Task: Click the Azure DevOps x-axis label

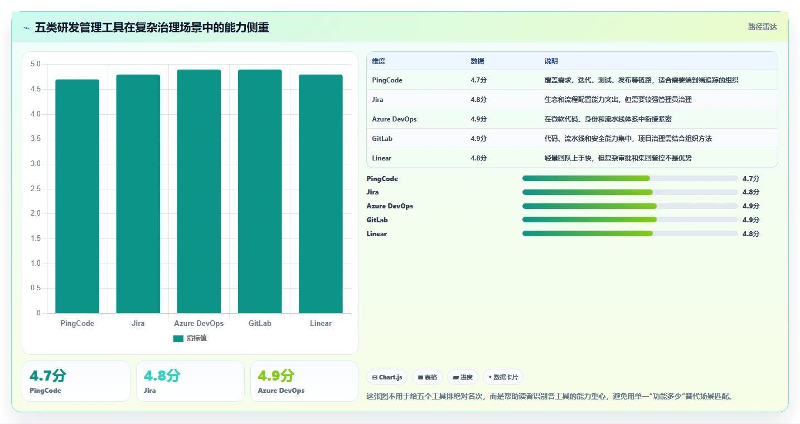Action: (x=199, y=323)
